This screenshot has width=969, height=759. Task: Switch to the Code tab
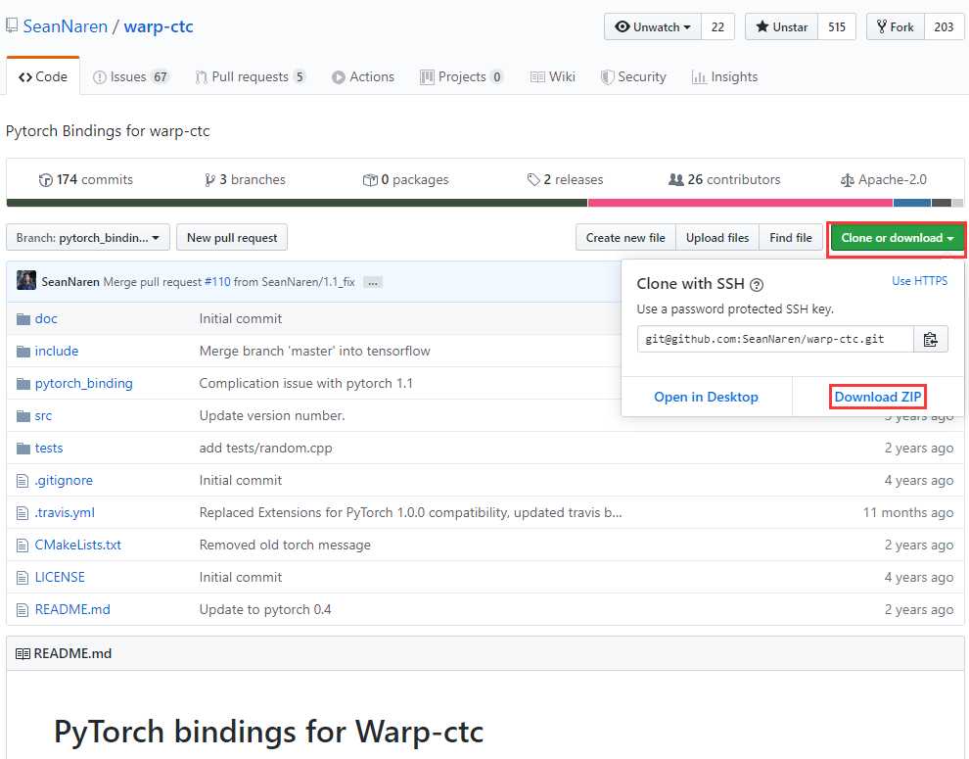43,76
